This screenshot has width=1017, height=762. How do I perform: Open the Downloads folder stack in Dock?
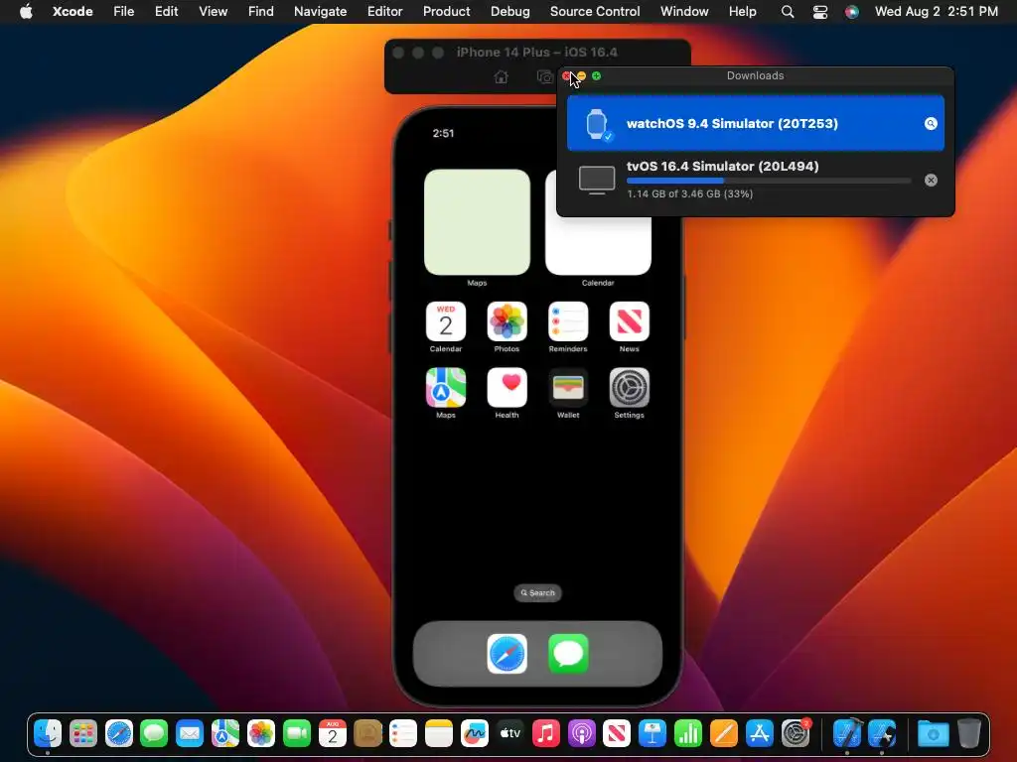(934, 733)
